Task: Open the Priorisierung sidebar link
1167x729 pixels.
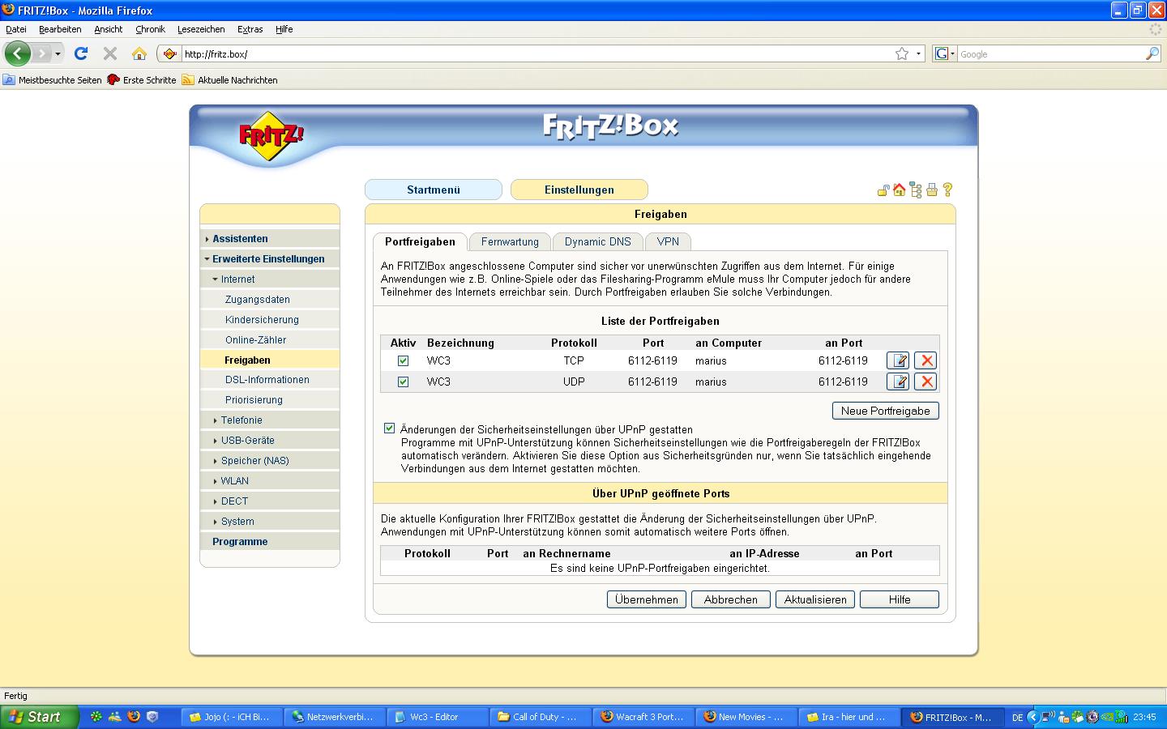Action: pyautogui.click(x=254, y=400)
